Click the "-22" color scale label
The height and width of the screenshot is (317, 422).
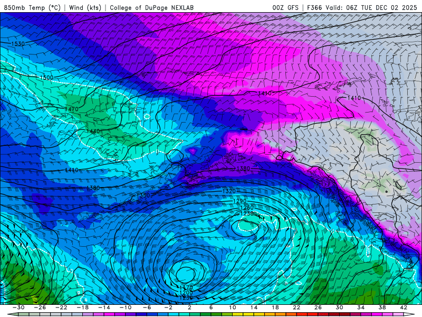[61, 307]
